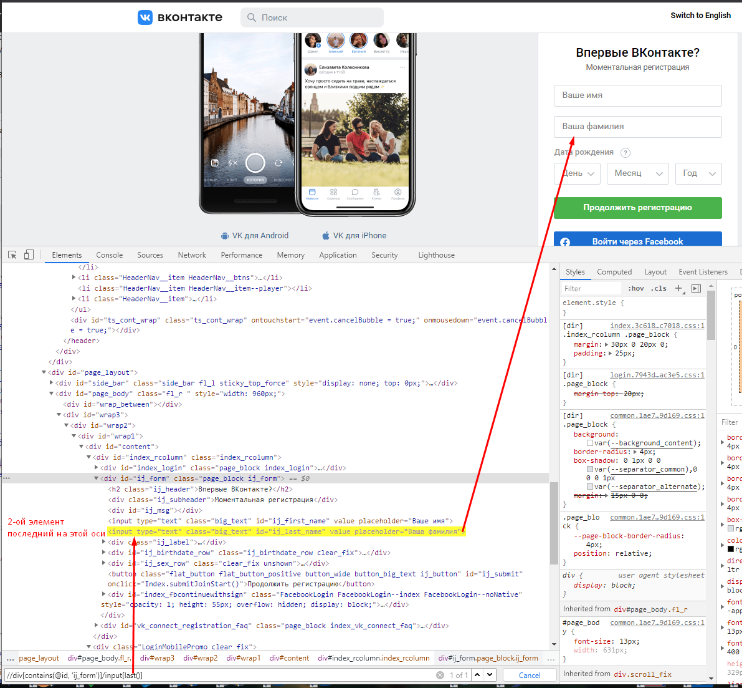Expand the vk_connect_registration_faq node
Image resolution: width=742 pixels, height=688 pixels.
coord(96,626)
